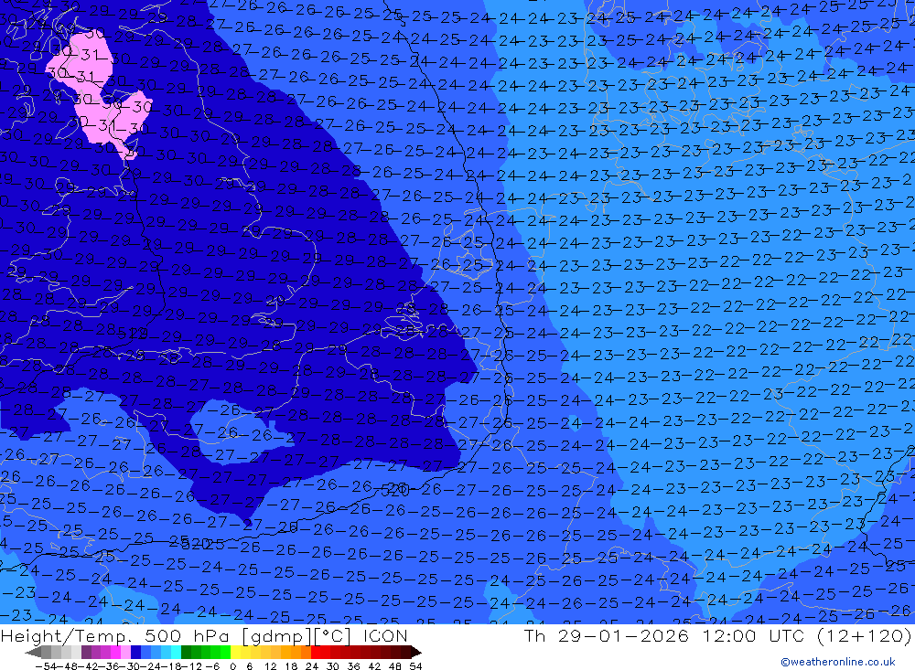Pick the bright red legend swatch at 24
Viewport: 915px width, 670px height.
point(316,653)
